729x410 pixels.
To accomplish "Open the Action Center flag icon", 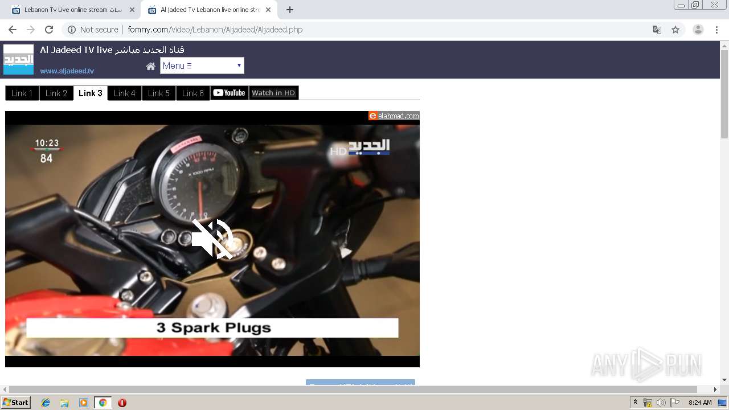I will (x=675, y=403).
